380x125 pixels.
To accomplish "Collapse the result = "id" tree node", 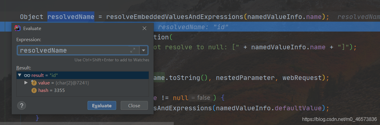I will 20,75.
